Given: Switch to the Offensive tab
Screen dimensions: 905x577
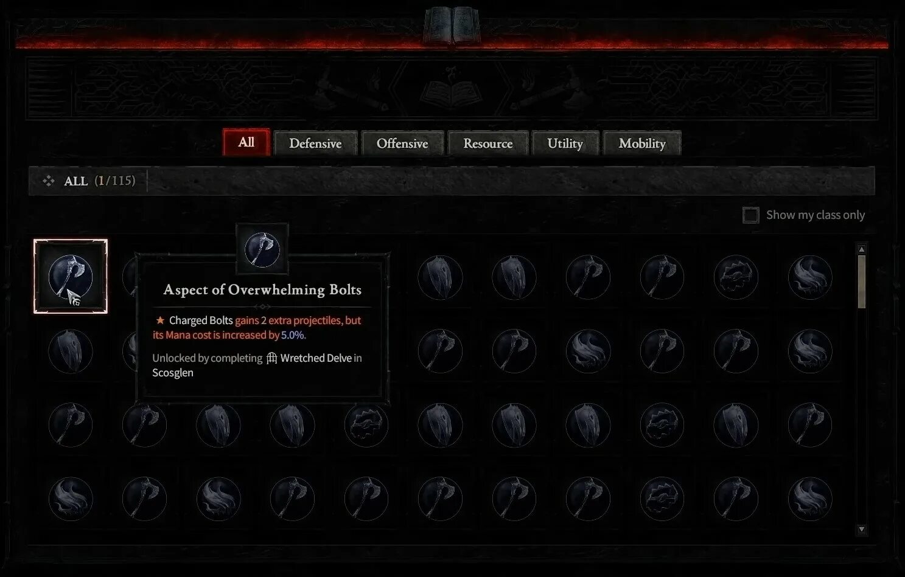Looking at the screenshot, I should pos(402,143).
